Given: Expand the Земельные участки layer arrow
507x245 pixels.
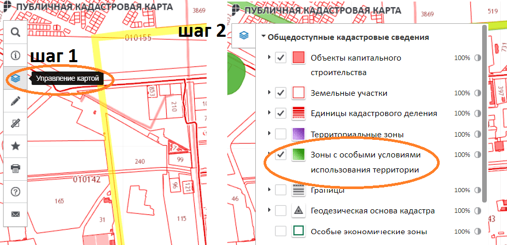Looking at the screenshot, I should (x=269, y=93).
